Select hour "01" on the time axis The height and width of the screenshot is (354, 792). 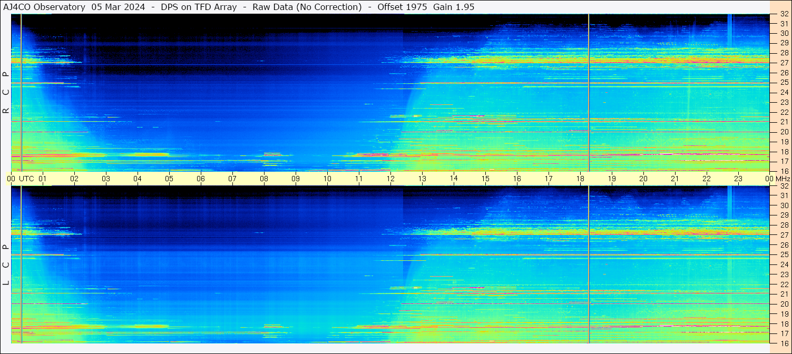click(43, 179)
